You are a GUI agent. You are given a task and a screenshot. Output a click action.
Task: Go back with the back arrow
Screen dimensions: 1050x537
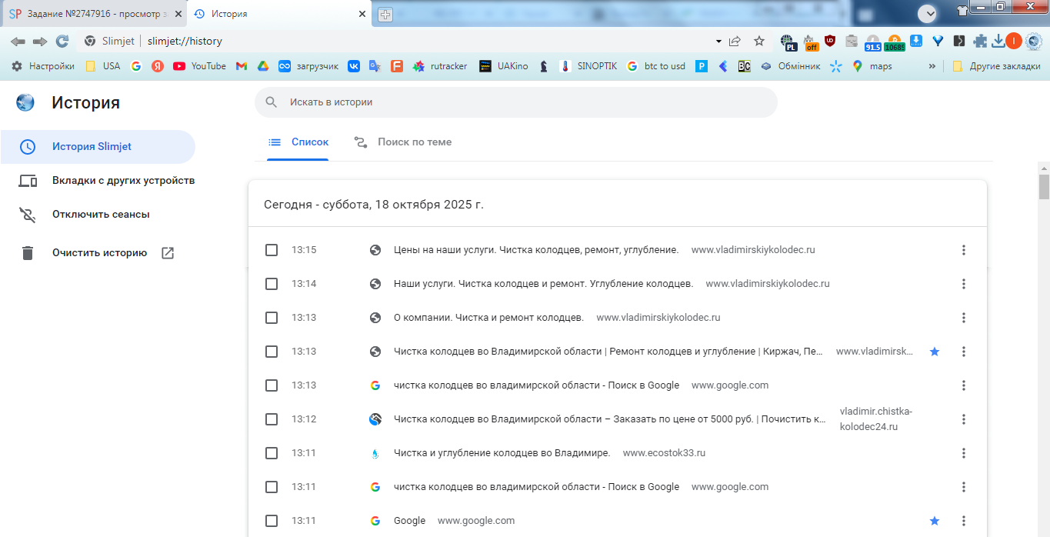(x=18, y=42)
